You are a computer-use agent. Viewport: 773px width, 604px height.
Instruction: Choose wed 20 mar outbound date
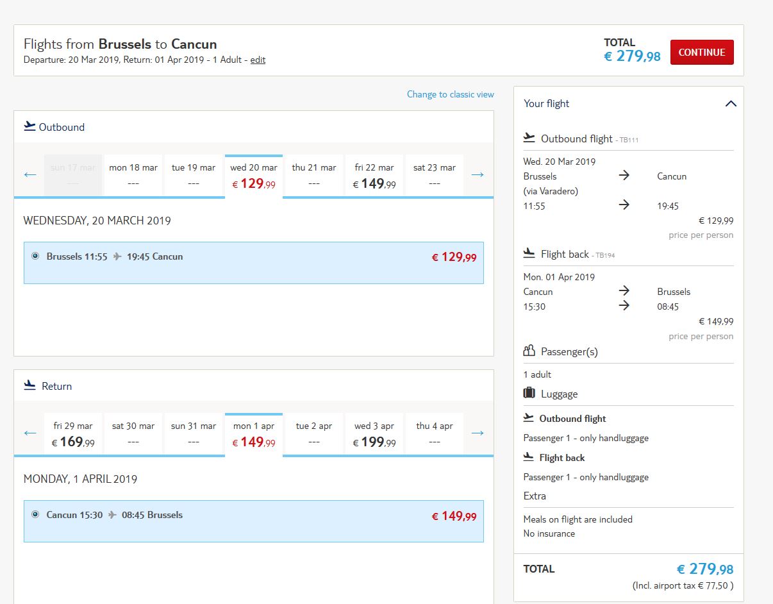point(254,176)
